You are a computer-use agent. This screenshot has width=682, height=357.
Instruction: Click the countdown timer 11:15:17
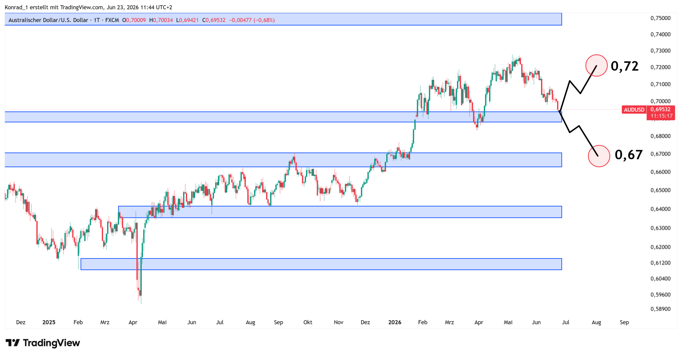(661, 116)
